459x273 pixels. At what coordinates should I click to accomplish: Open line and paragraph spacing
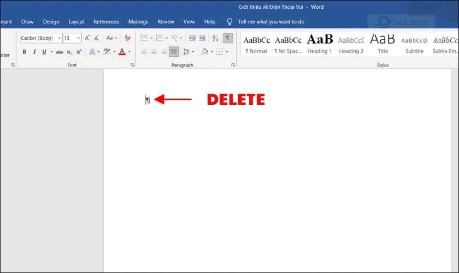pyautogui.click(x=186, y=52)
